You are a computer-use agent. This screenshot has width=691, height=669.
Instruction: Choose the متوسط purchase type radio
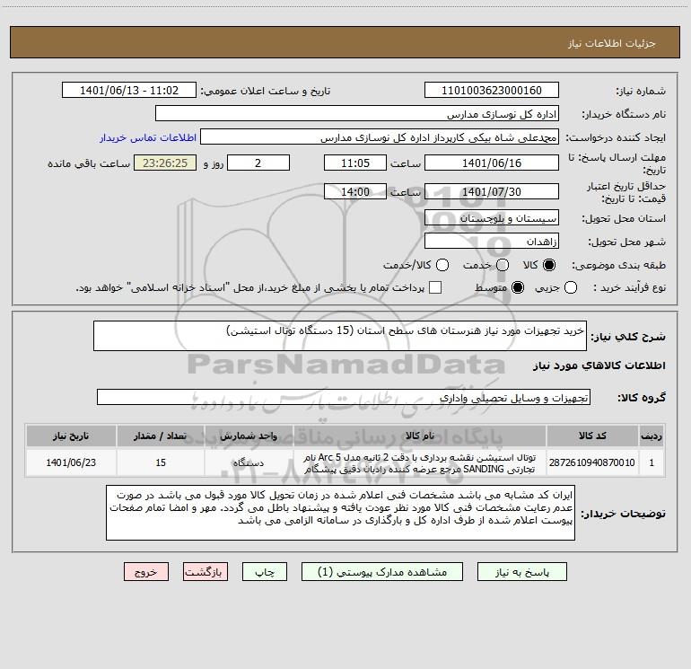point(518,287)
